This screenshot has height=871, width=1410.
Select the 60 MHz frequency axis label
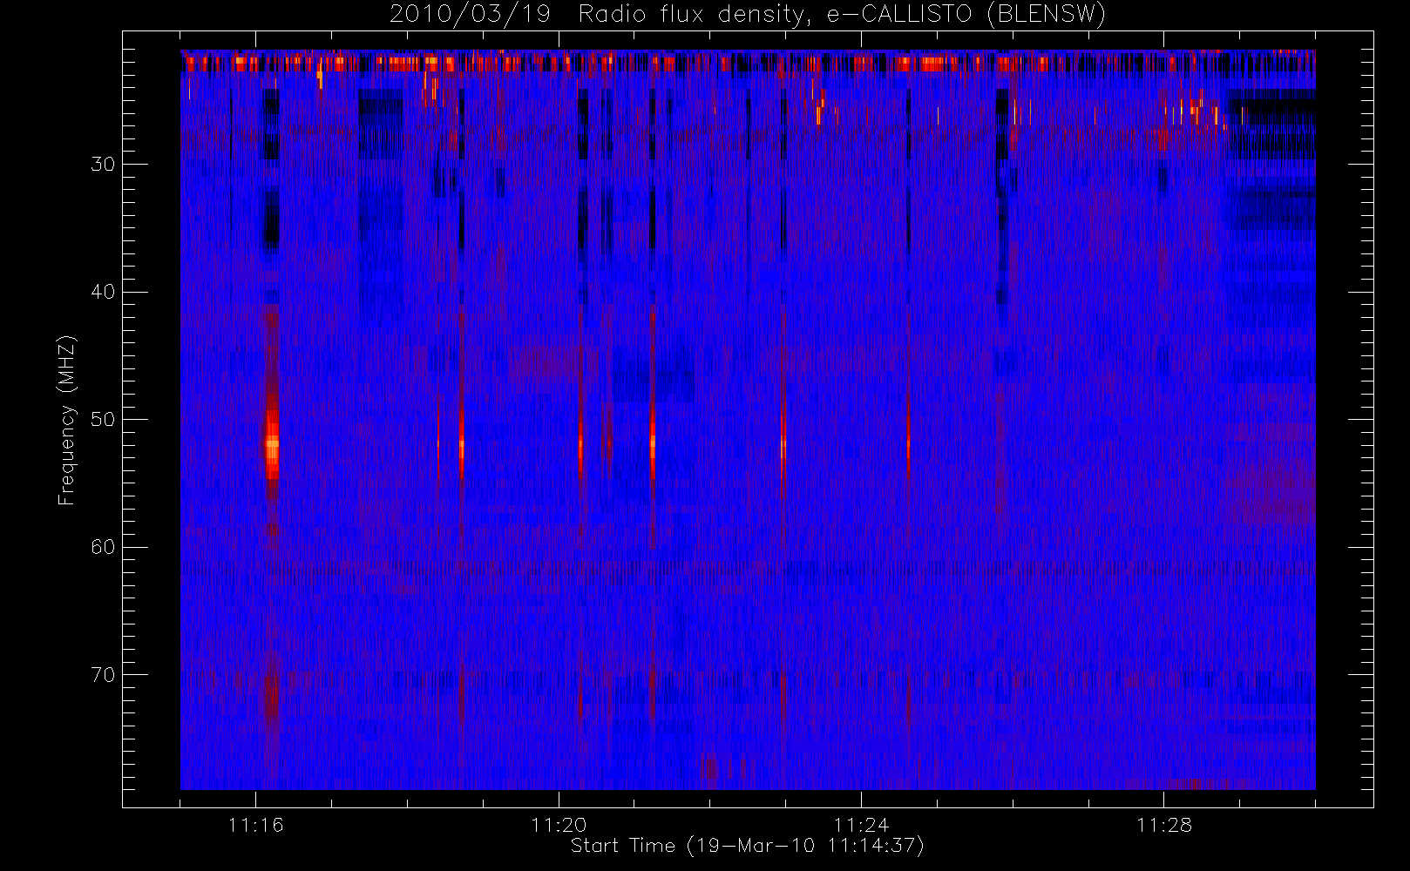(103, 547)
